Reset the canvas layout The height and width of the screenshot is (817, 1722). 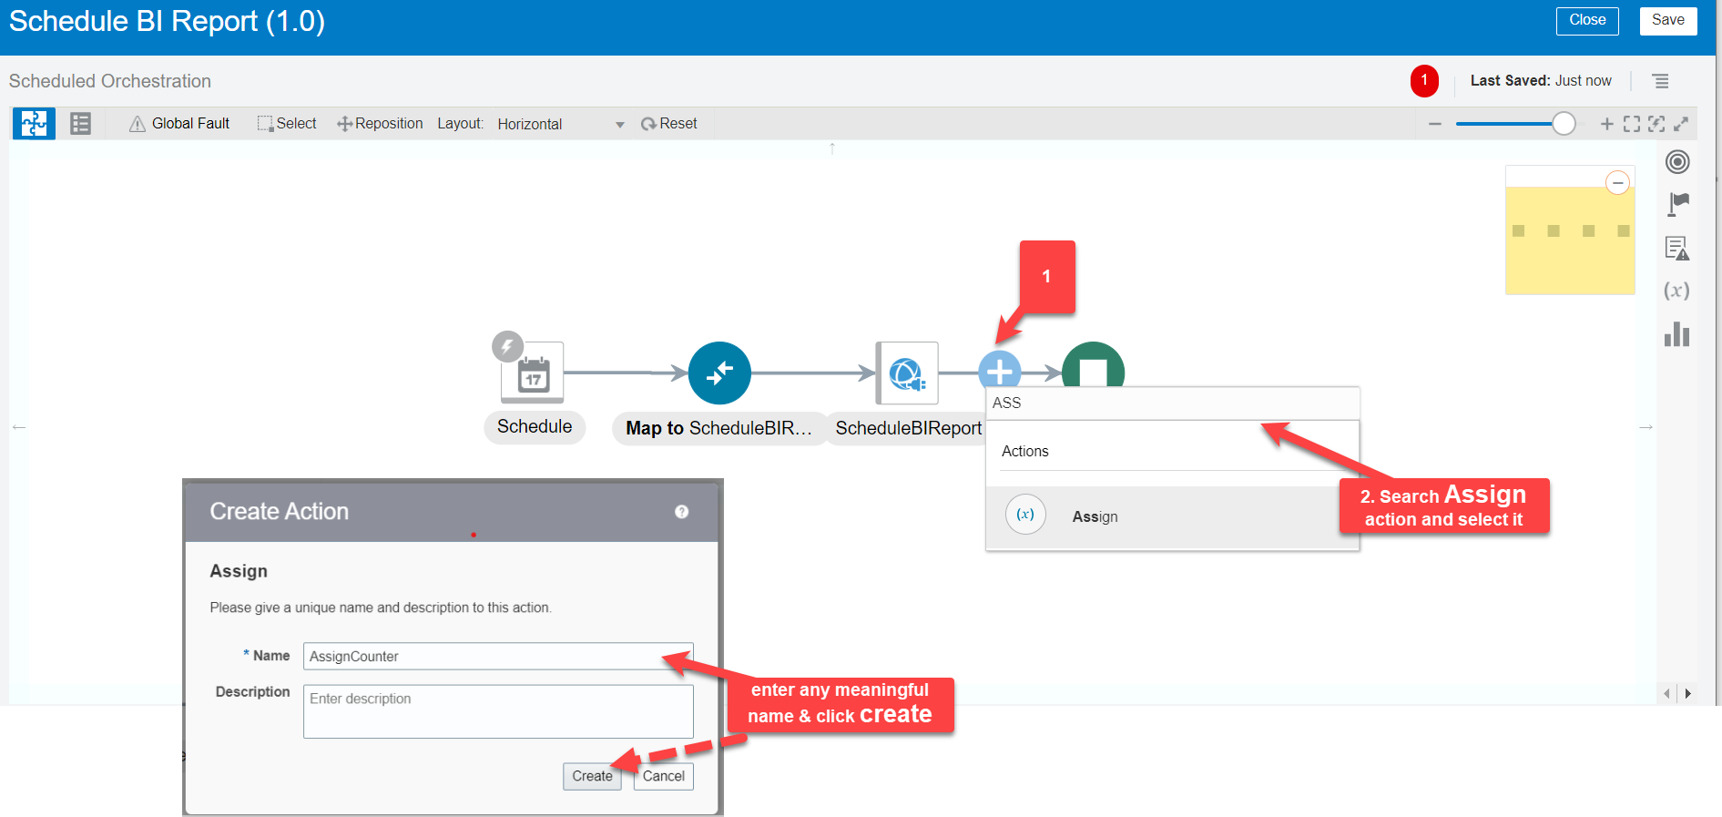point(669,124)
